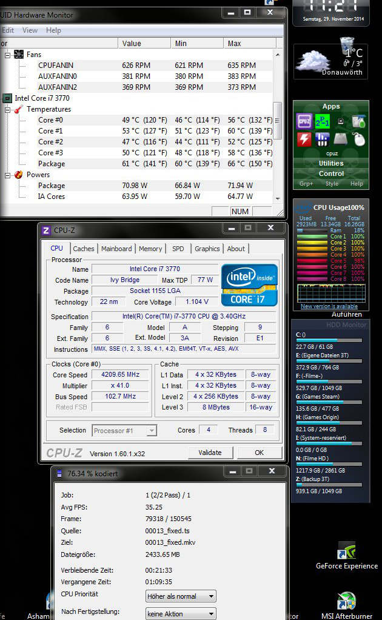The image size is (382, 620).
Task: Open the Edit menu in Hardware Monitor
Action: [x=7, y=30]
